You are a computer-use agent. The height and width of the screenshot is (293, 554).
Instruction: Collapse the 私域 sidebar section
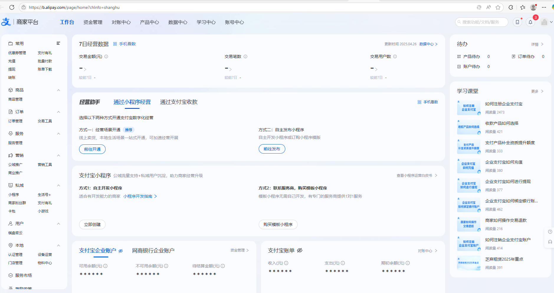click(x=58, y=185)
